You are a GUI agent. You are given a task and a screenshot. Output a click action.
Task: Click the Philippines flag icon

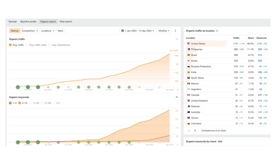coord(189,49)
